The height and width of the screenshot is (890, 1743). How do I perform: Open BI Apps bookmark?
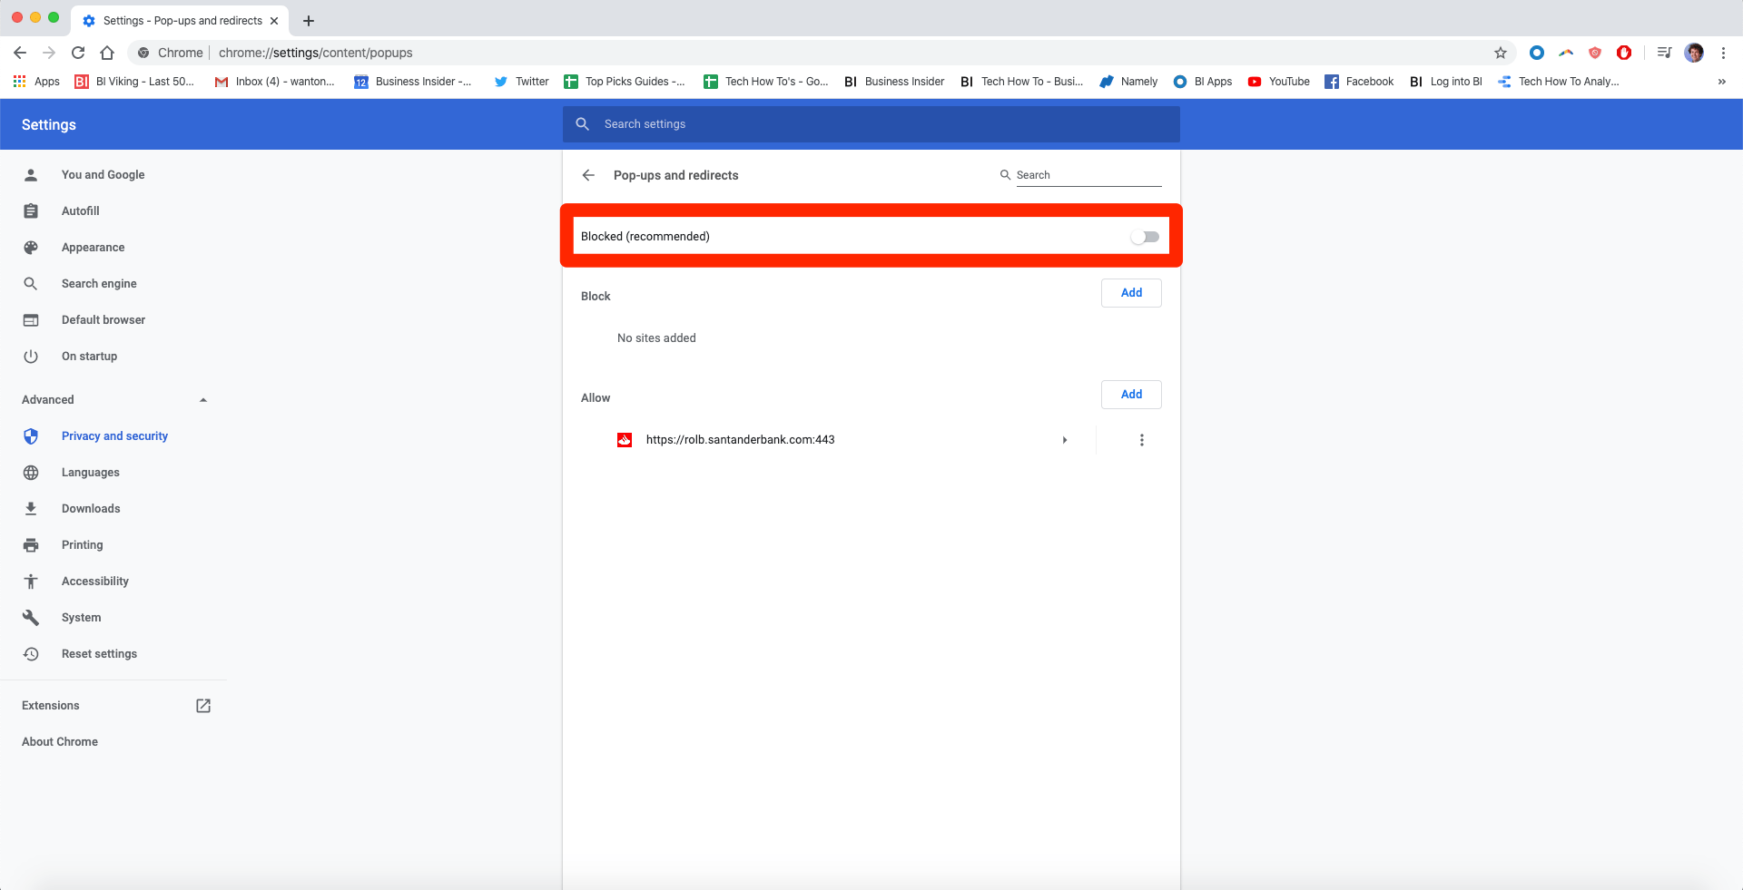(x=1203, y=82)
